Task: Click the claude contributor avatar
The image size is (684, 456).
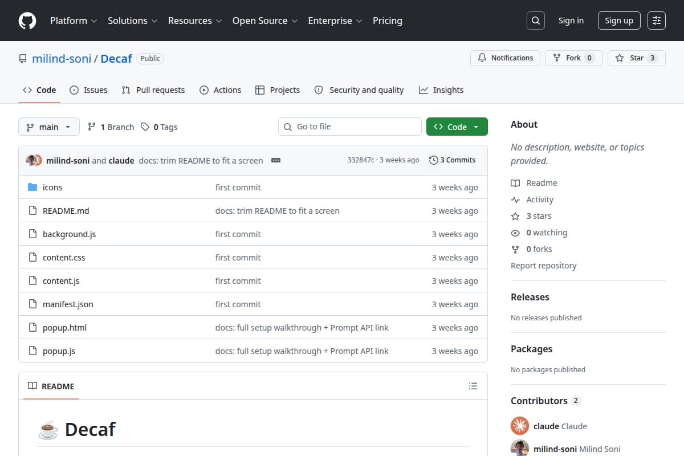Action: 520,426
